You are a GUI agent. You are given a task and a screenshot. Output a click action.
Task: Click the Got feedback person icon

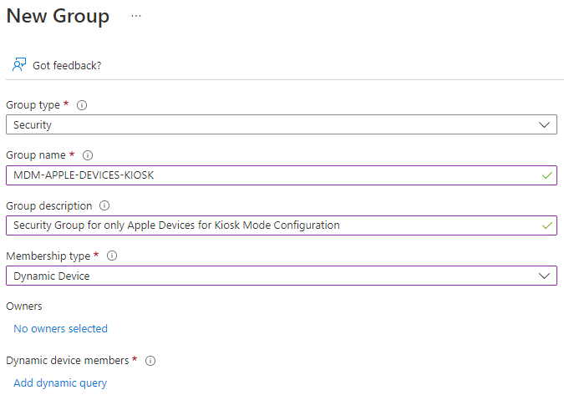click(x=19, y=64)
